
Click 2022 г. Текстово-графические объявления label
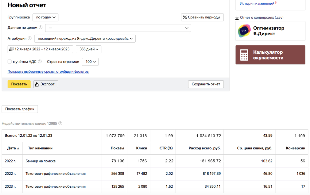[56, 174]
